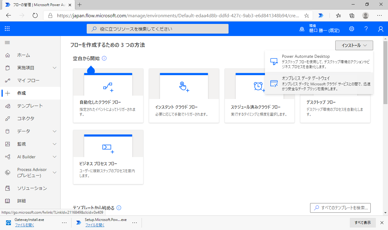The height and width of the screenshot is (230, 388).
Task: Open the new browser tab button
Action: [x=80, y=5]
